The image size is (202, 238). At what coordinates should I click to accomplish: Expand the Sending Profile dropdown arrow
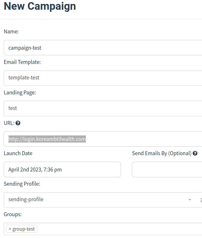190,200
